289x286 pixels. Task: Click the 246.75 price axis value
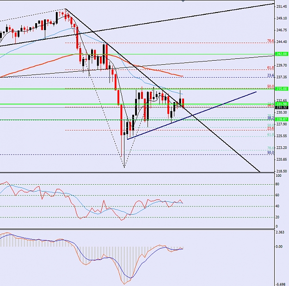pyautogui.click(x=282, y=30)
